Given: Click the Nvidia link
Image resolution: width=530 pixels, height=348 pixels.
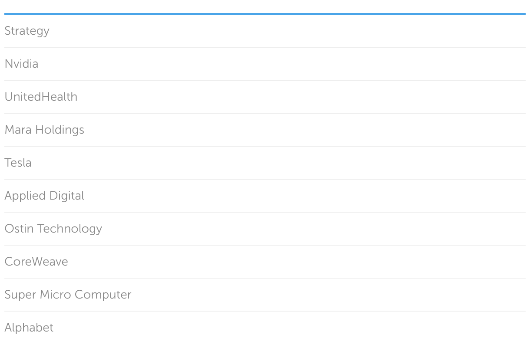Looking at the screenshot, I should (21, 64).
